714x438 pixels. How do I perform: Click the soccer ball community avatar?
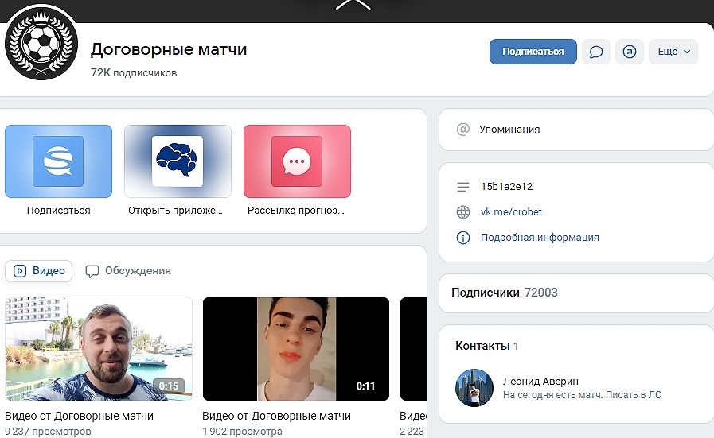pos(40,45)
